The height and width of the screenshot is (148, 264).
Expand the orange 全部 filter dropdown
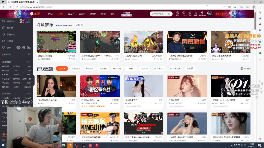point(62,68)
